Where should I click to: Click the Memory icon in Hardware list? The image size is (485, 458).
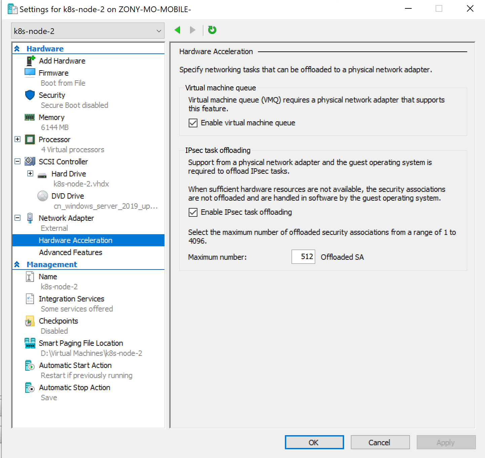30,117
